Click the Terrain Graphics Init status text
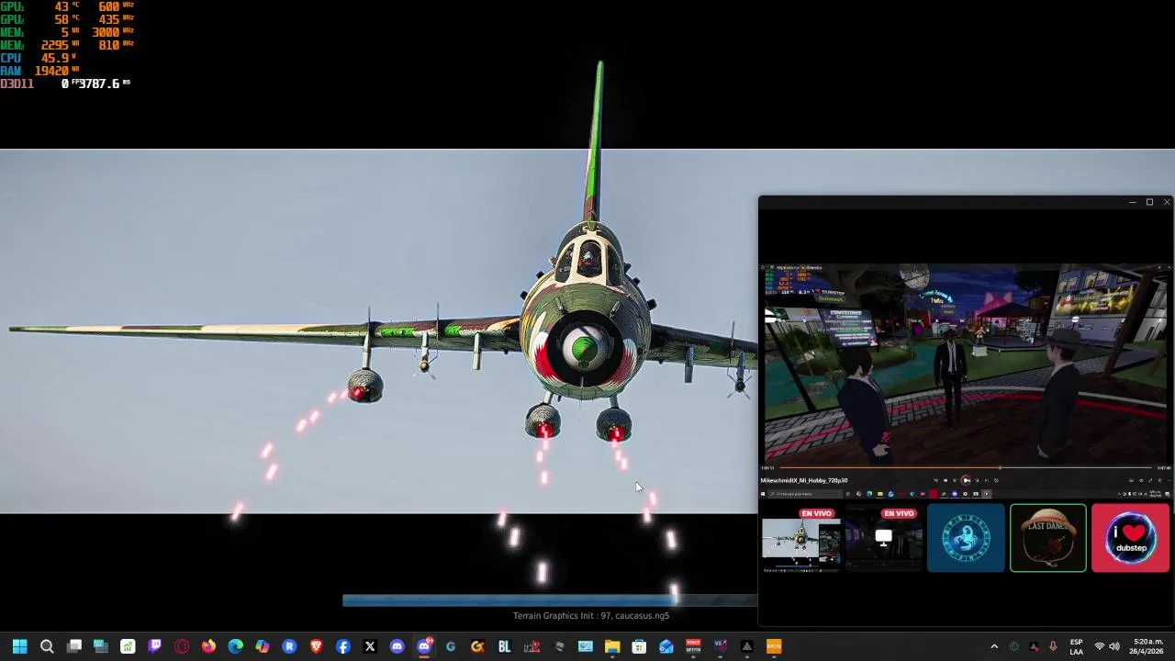The width and height of the screenshot is (1175, 661). [x=591, y=616]
